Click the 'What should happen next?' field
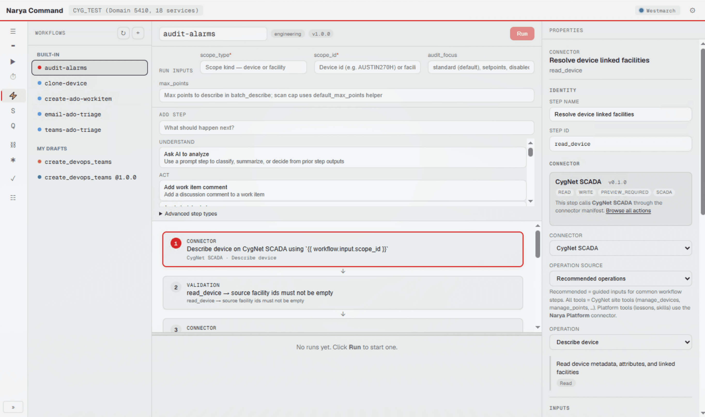This screenshot has width=705, height=417. click(347, 128)
